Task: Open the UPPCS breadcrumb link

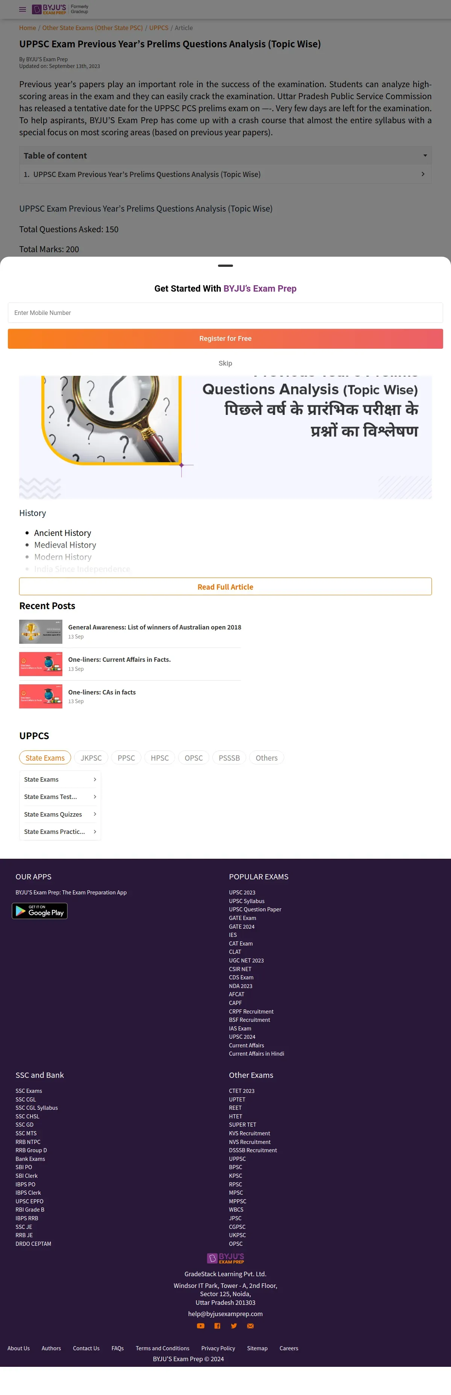Action: coord(159,27)
